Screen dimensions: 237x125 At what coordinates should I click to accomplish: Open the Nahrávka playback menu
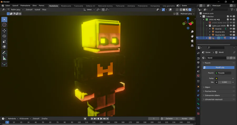pyautogui.click(x=13, y=119)
